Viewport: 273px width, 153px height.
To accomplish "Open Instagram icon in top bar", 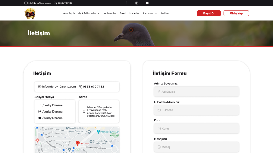I will point(136,3).
